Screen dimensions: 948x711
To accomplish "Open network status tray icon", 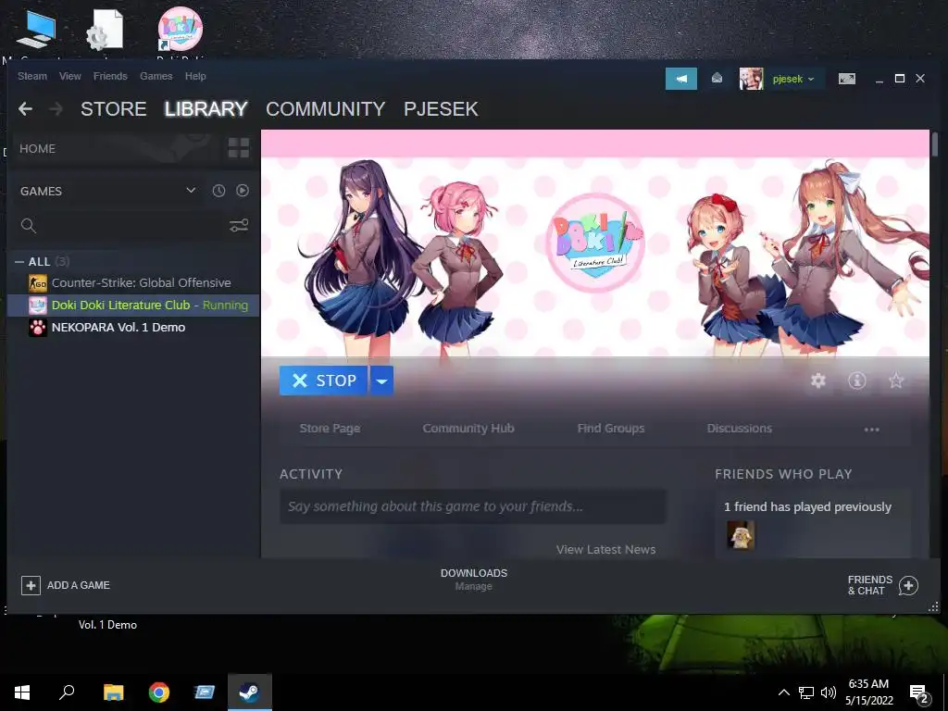I will pyautogui.click(x=806, y=692).
